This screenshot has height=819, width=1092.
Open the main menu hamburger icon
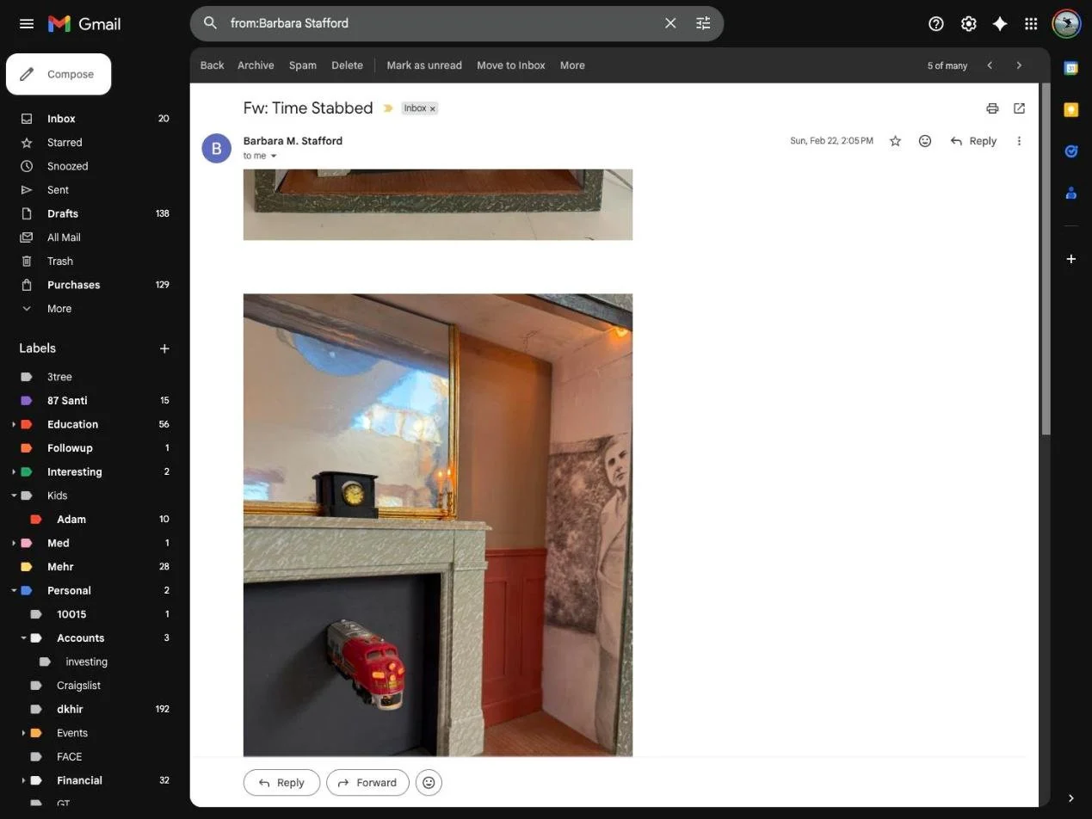coord(27,23)
